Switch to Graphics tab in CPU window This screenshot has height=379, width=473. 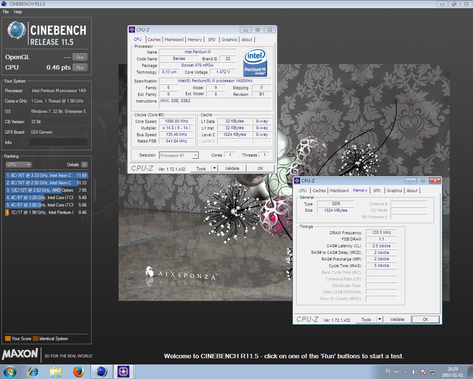pos(229,40)
